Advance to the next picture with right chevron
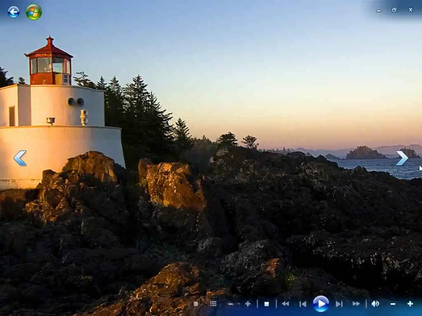This screenshot has height=316, width=422. [x=402, y=158]
